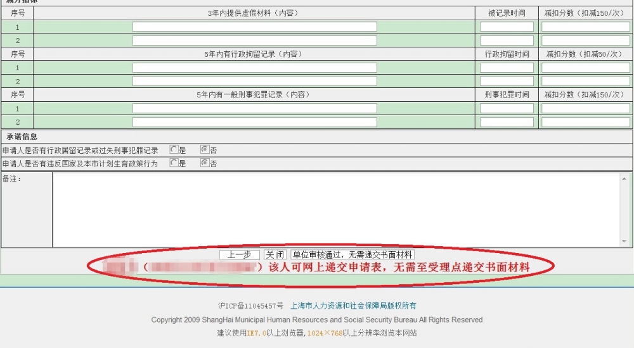Click row 2 刑事犯罪时间 input field
The width and height of the screenshot is (634, 348).
click(x=507, y=122)
